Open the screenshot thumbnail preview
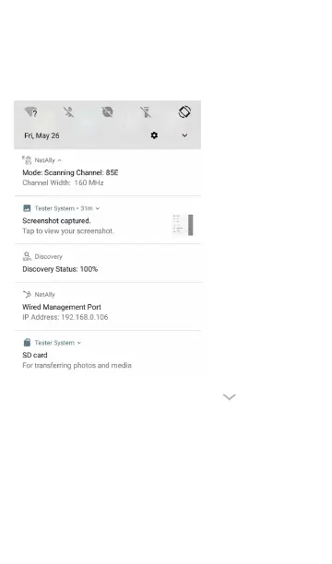This screenshot has height=564, width=332. click(183, 225)
